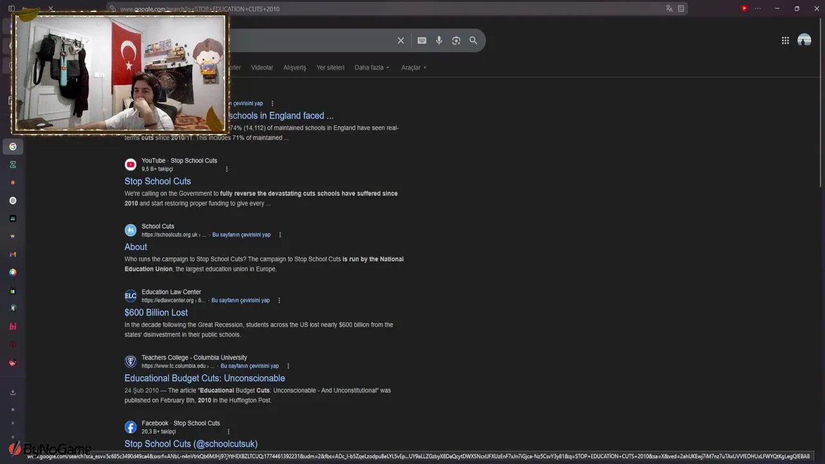Click the '9,5 B+ takipçi' text
The image size is (825, 464).
(157, 169)
